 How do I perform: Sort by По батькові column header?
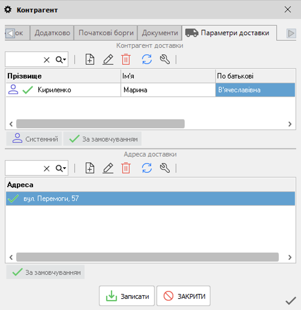tap(255, 76)
